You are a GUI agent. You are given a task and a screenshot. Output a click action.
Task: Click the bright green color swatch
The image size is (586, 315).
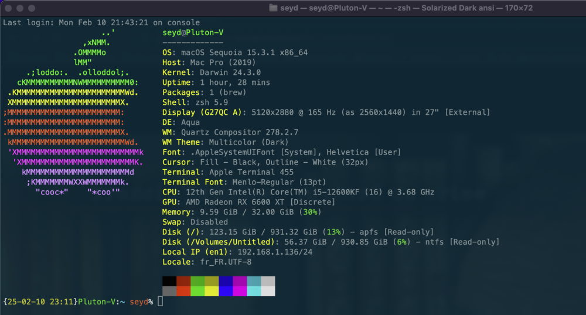[197, 291]
